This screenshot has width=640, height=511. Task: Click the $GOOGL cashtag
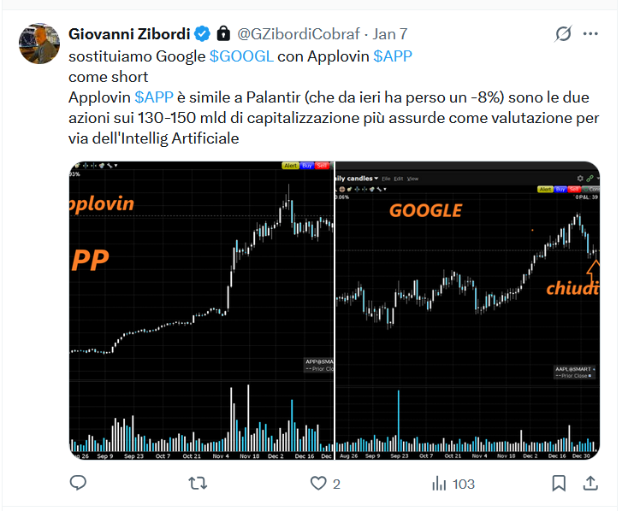point(241,56)
